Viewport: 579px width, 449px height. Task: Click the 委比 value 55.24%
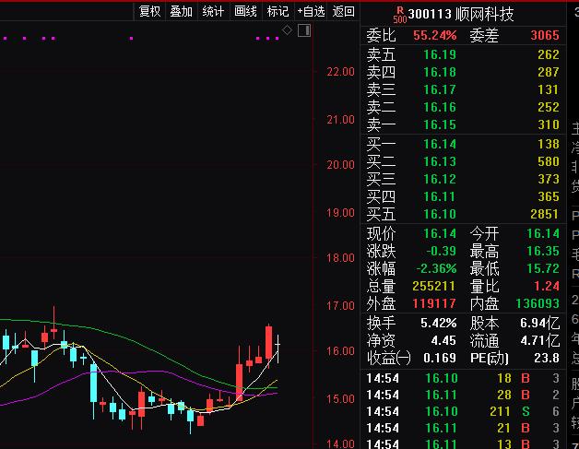[x=435, y=35]
